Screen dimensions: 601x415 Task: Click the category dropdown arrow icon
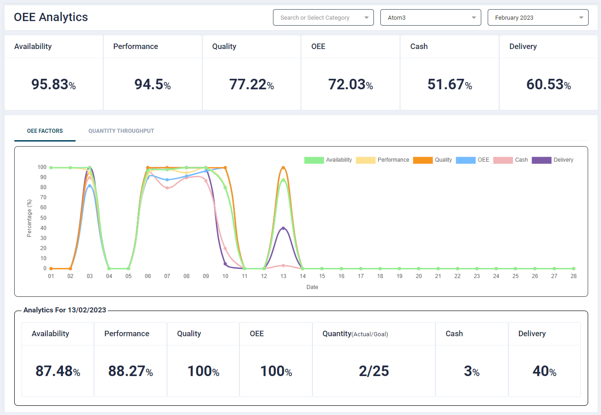pos(366,18)
